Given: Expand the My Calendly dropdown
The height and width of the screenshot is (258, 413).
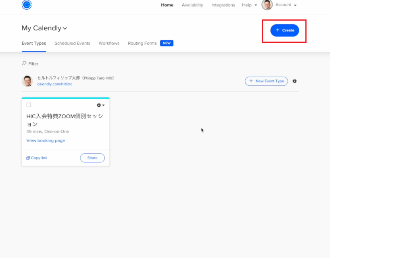Looking at the screenshot, I should coord(44,28).
